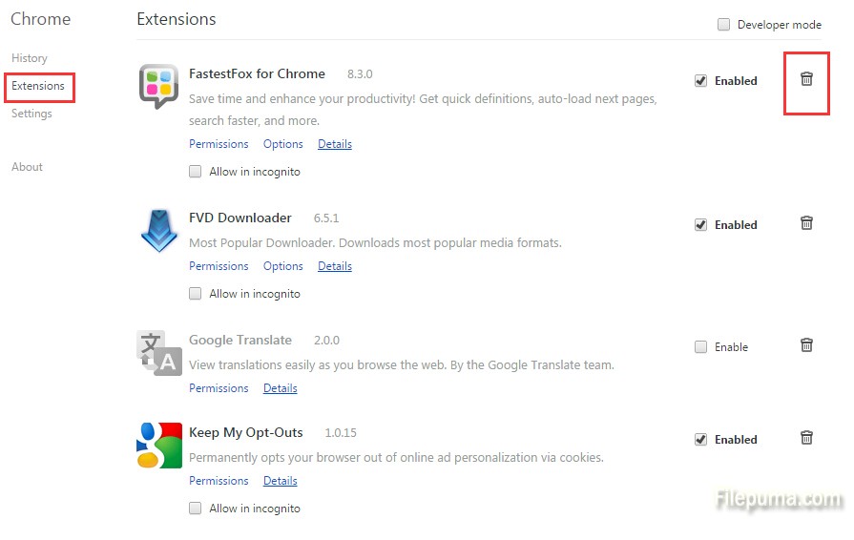Go to Settings in the sidebar
This screenshot has width=854, height=540.
(31, 114)
